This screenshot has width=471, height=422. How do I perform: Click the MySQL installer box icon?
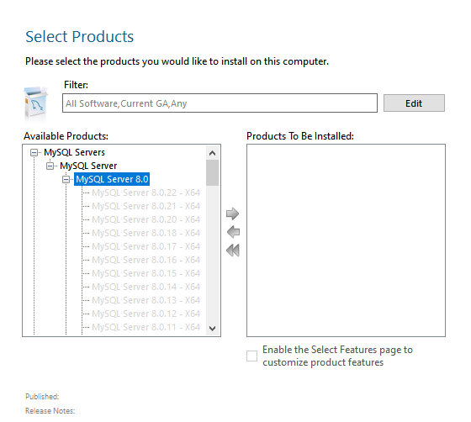(35, 103)
